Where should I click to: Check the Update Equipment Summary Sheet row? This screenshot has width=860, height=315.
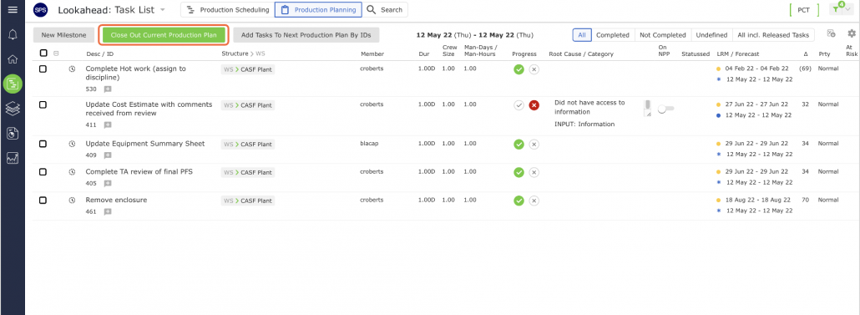coord(43,144)
